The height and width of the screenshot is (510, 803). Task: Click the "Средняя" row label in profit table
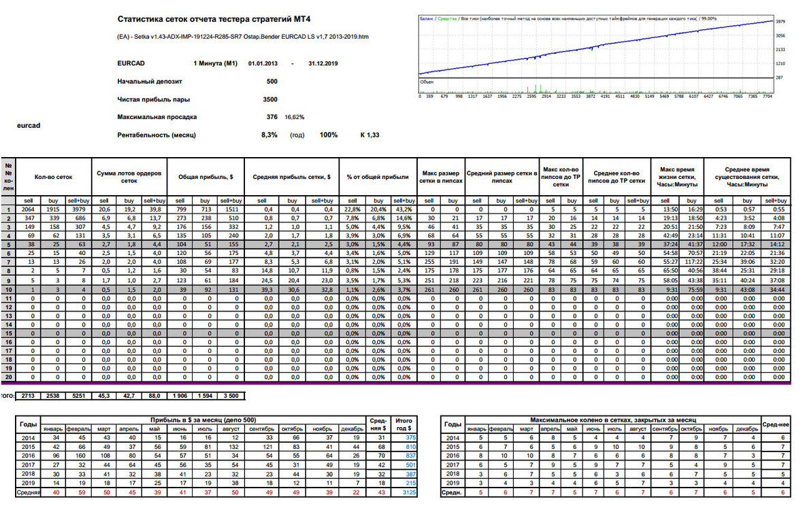pyautogui.click(x=28, y=492)
